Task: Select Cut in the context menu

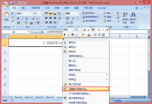Action: tap(86, 43)
